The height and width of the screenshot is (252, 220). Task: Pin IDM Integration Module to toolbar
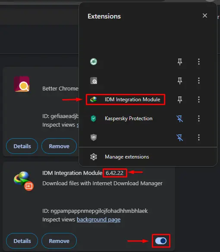click(x=180, y=100)
